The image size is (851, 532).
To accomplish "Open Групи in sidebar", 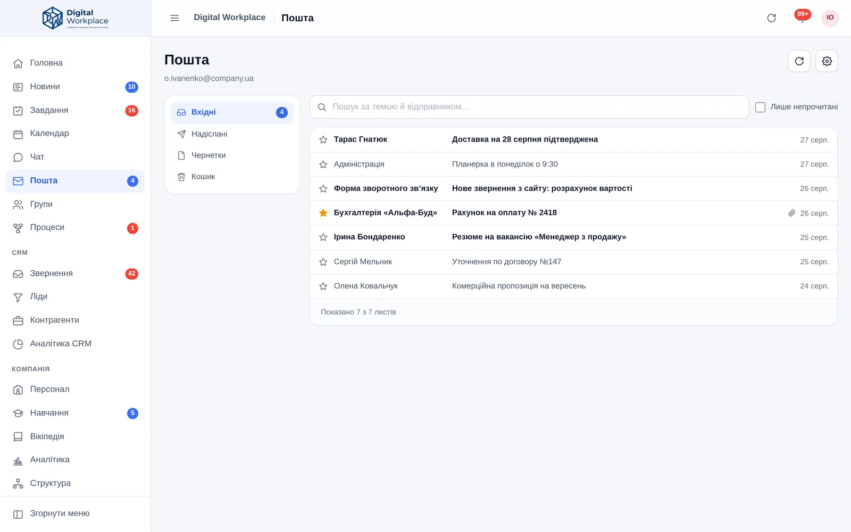I will click(x=75, y=204).
